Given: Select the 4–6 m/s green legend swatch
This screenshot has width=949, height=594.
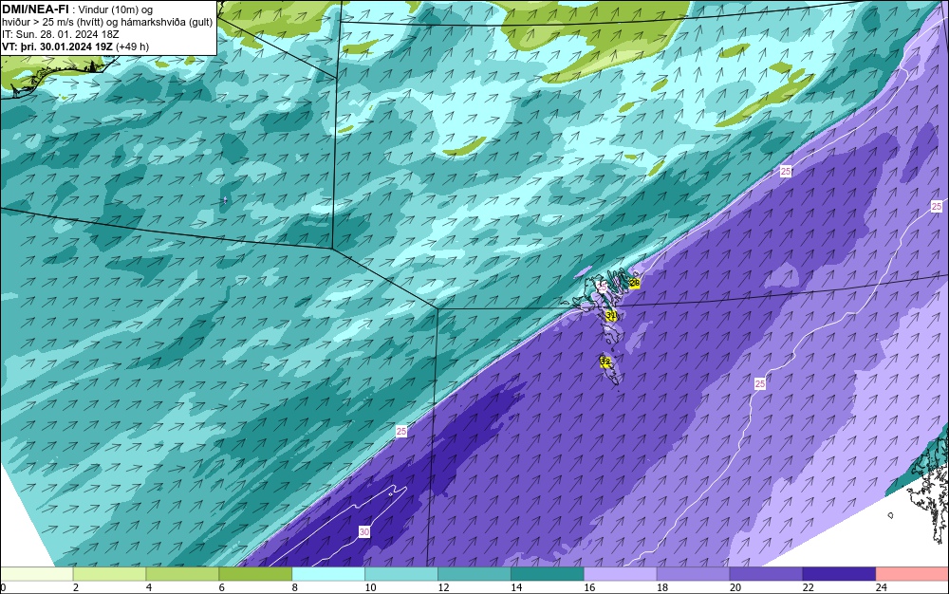Looking at the screenshot, I should pos(182,574).
